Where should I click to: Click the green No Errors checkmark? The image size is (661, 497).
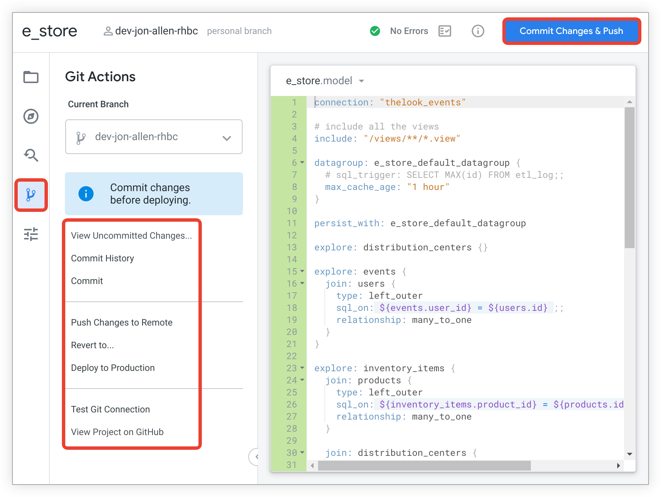click(x=375, y=31)
